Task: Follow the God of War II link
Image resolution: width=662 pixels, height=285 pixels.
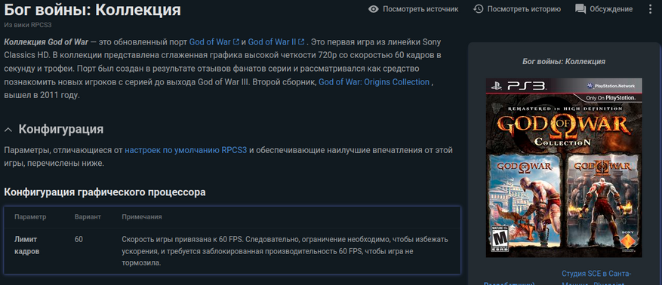Action: (x=272, y=41)
